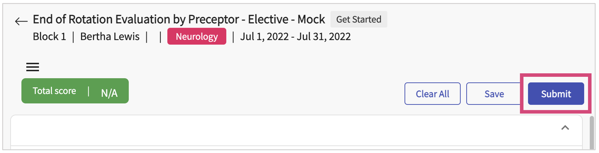Click the Jul 1, 2022 start date
Screen dimensions: 599x153
pos(264,37)
